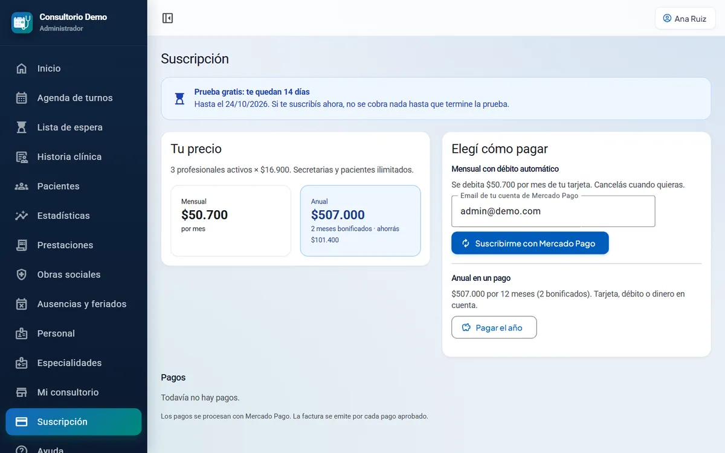Click the Suscripción page heading
The width and height of the screenshot is (725, 453).
(195, 59)
